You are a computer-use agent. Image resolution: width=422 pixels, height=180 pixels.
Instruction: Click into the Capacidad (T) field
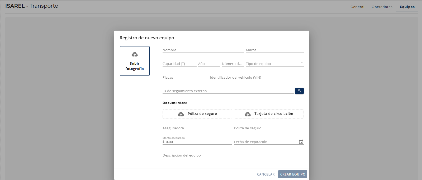point(179,64)
